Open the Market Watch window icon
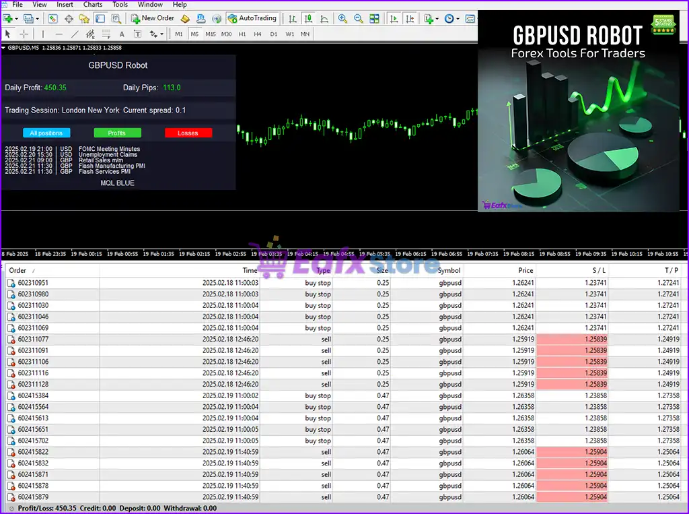This screenshot has height=514, width=689. point(53,19)
